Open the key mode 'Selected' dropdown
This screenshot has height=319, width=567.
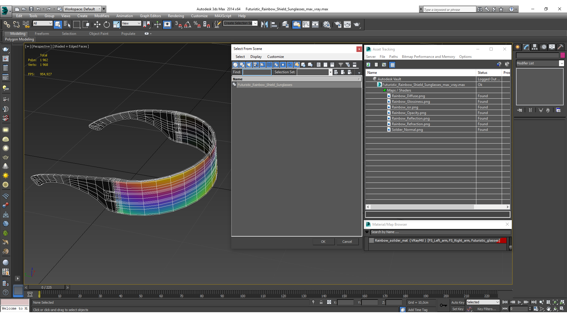[x=483, y=302]
